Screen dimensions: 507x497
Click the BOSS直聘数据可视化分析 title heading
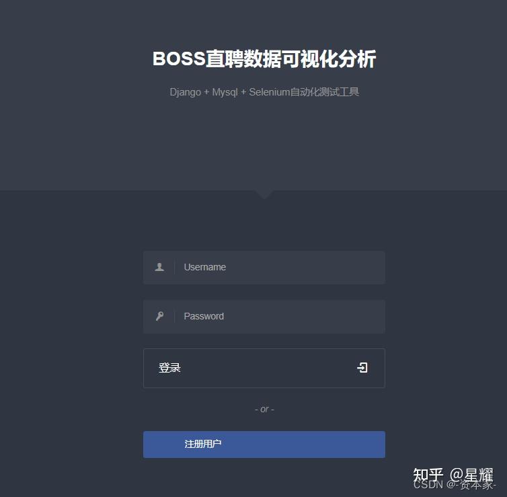click(264, 59)
